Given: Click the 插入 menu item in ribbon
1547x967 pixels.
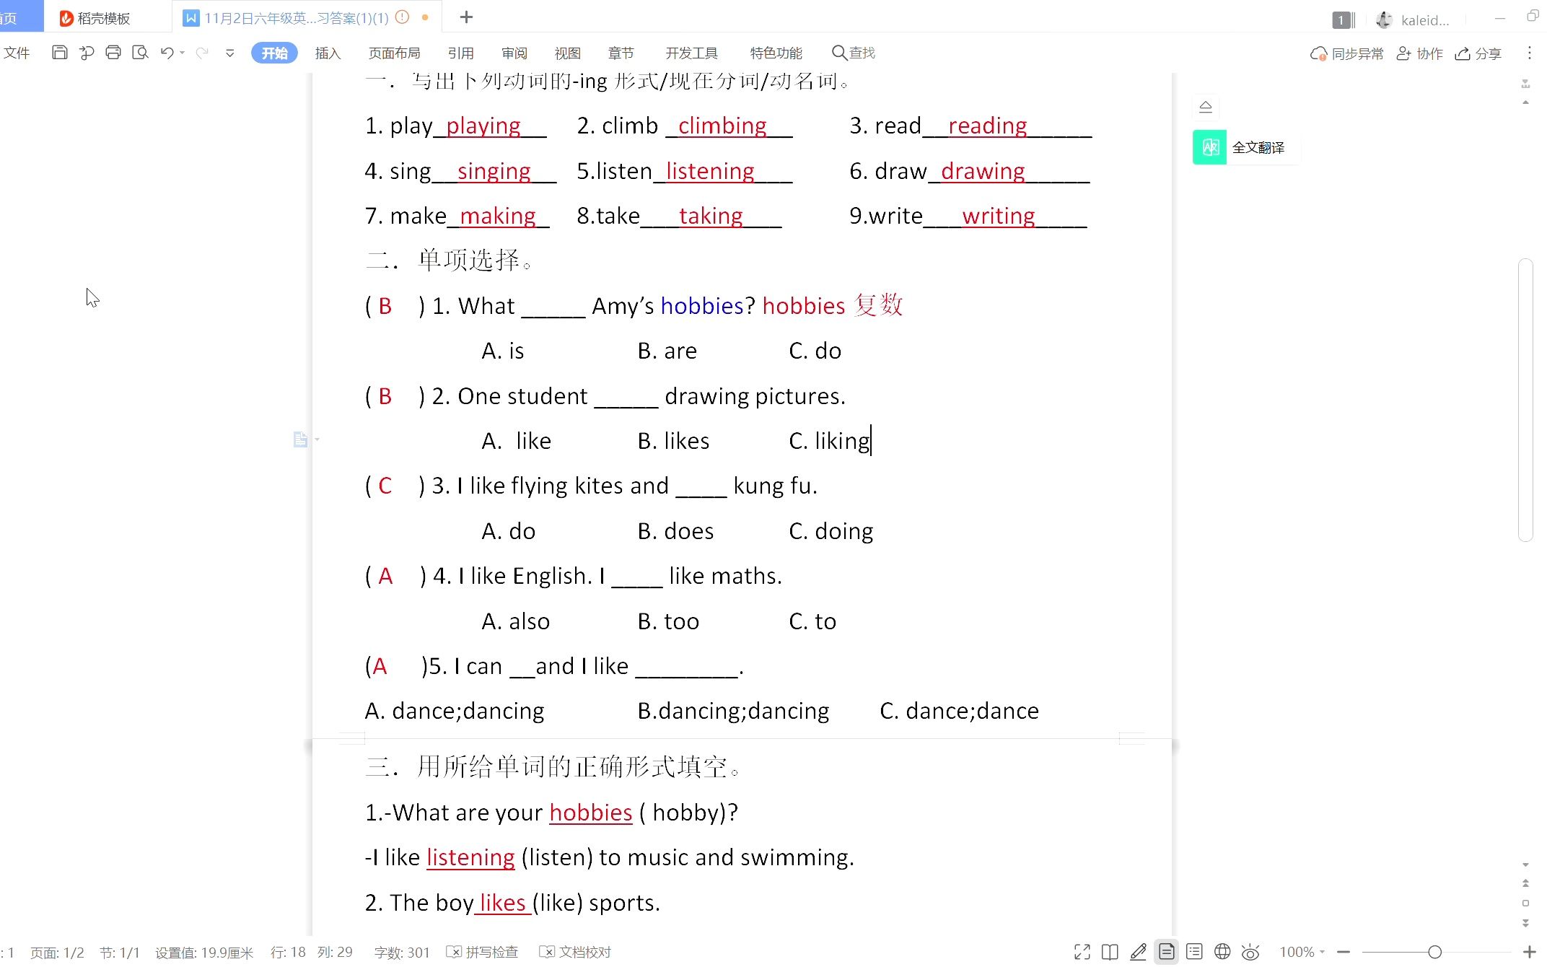Looking at the screenshot, I should [x=328, y=53].
